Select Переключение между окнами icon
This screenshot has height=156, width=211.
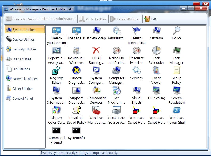click(x=56, y=51)
